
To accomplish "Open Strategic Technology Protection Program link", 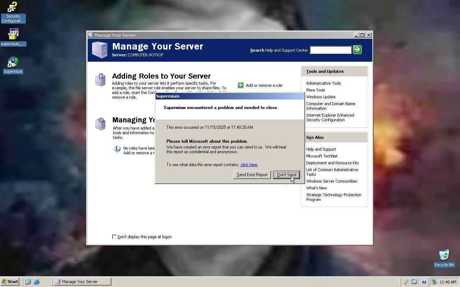I will (x=334, y=197).
